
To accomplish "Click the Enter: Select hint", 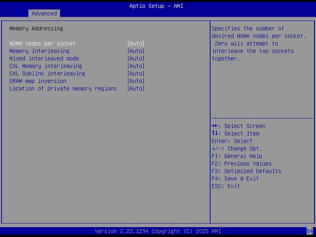I will (x=232, y=141).
